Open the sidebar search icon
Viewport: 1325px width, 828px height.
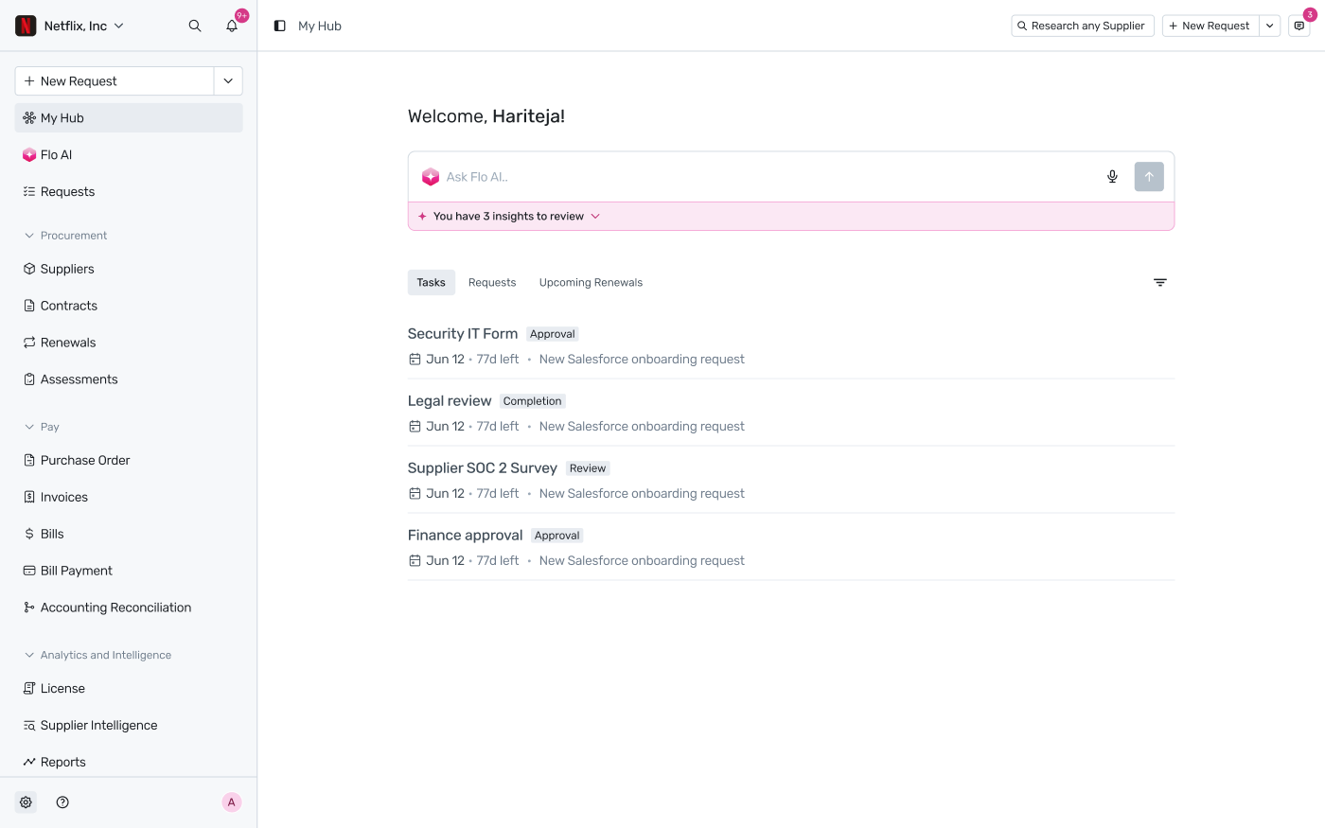(x=195, y=26)
